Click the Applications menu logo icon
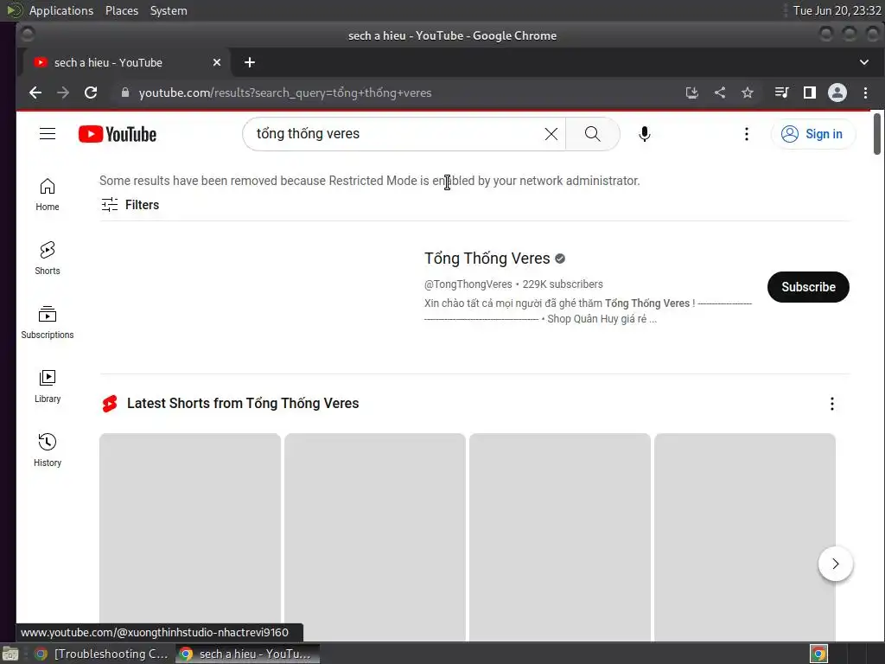This screenshot has width=885, height=664. tap(14, 10)
